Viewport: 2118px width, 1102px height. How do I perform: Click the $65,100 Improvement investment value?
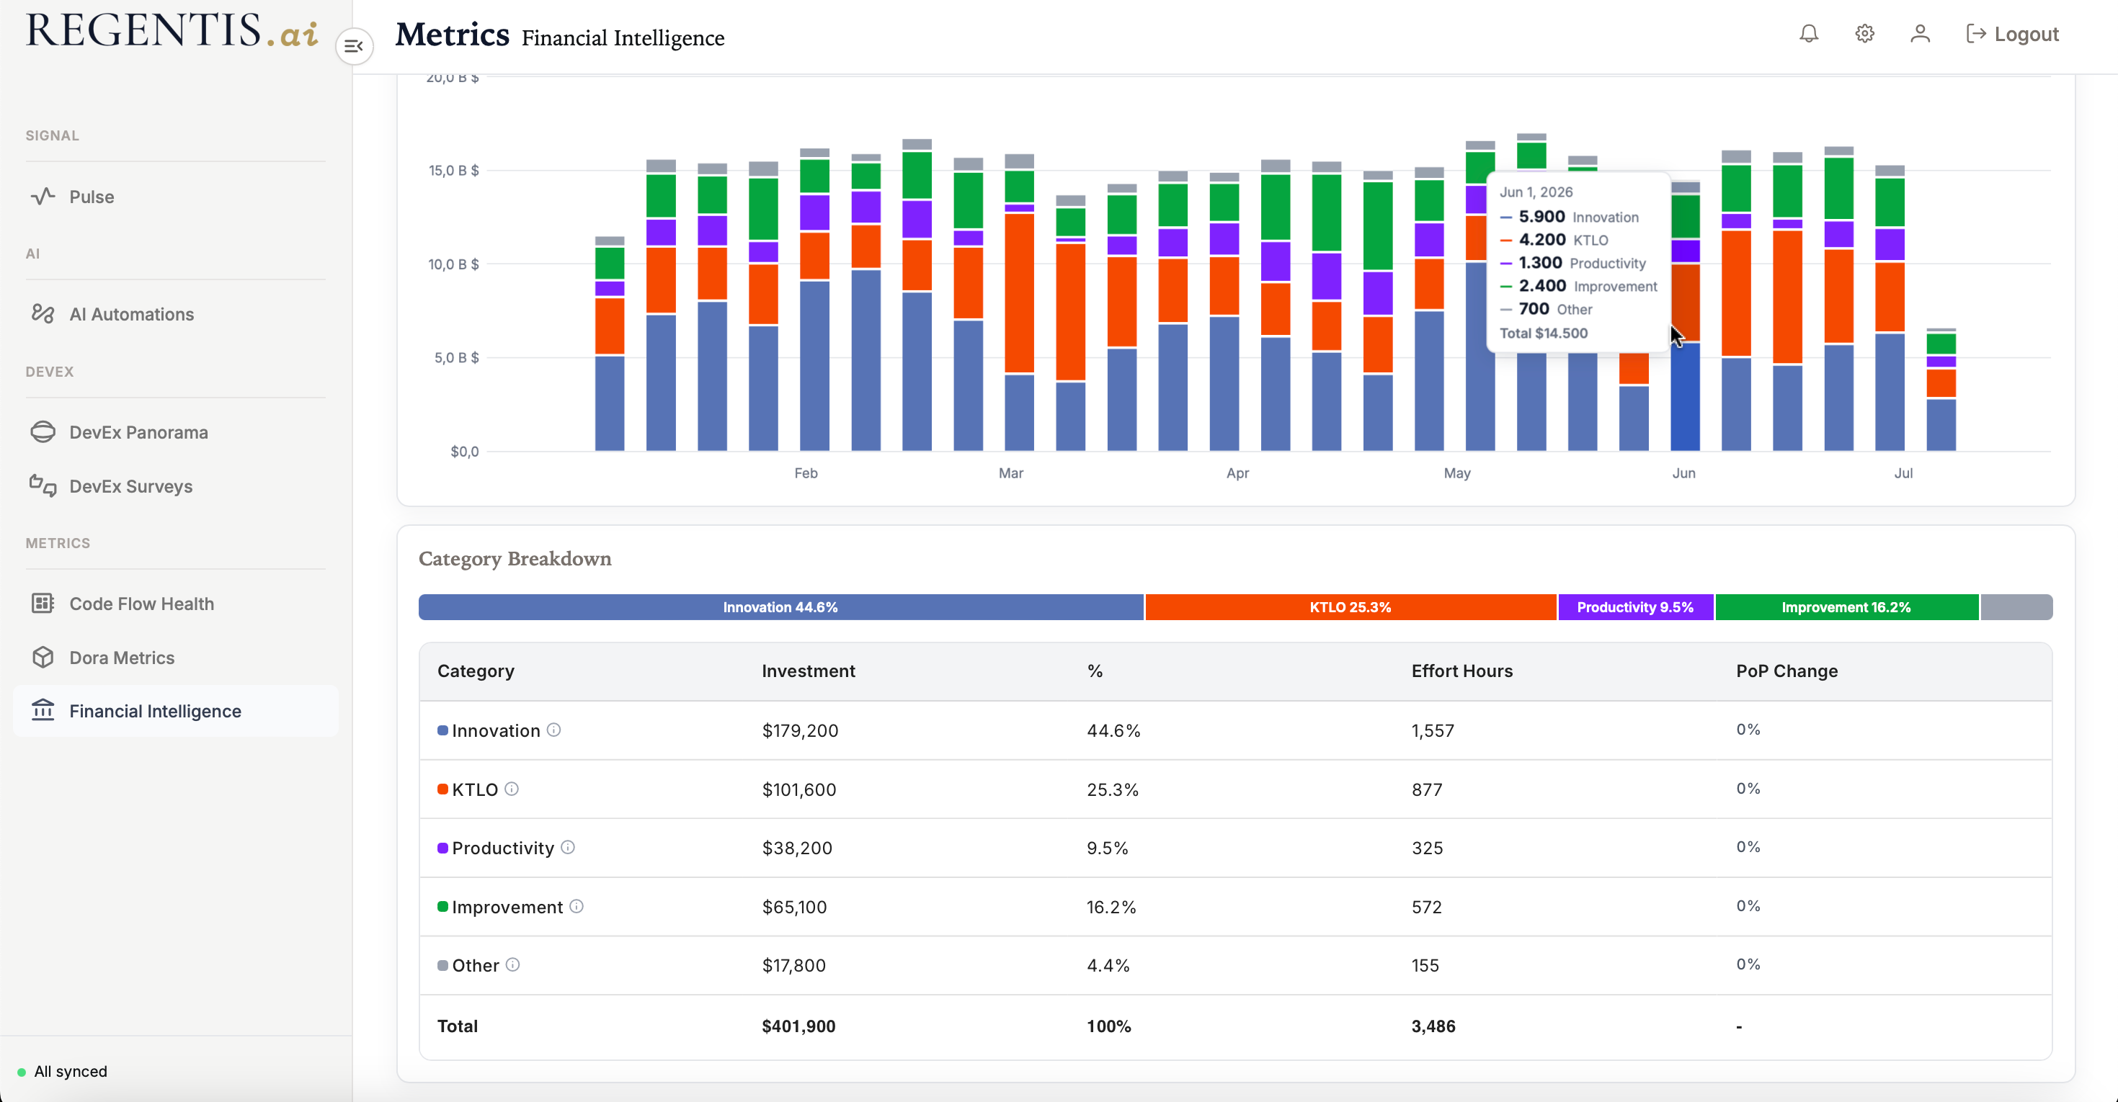(794, 908)
